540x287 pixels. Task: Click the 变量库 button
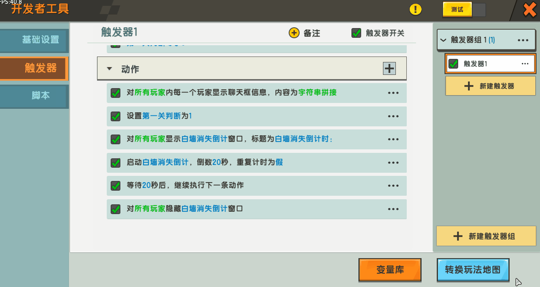390,269
